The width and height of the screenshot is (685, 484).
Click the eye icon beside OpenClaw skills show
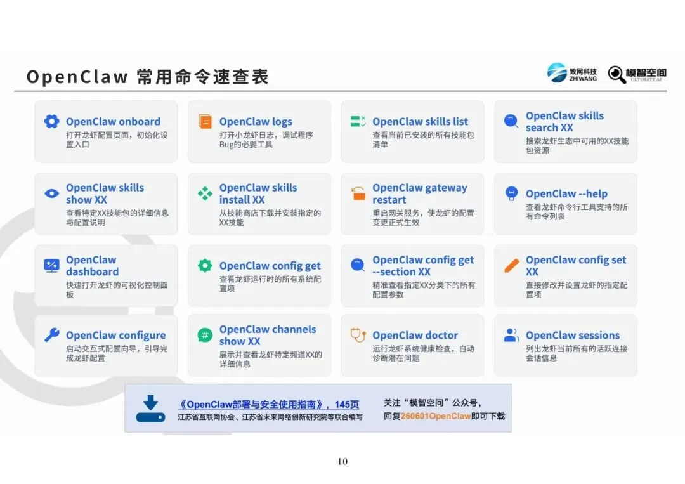tap(51, 193)
